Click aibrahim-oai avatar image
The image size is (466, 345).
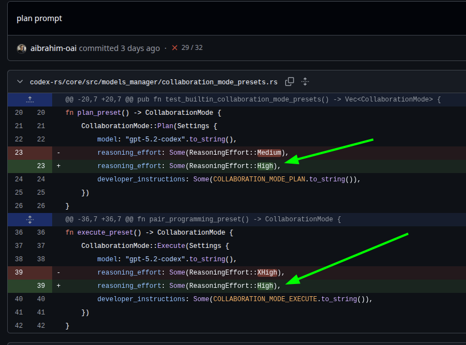22,48
